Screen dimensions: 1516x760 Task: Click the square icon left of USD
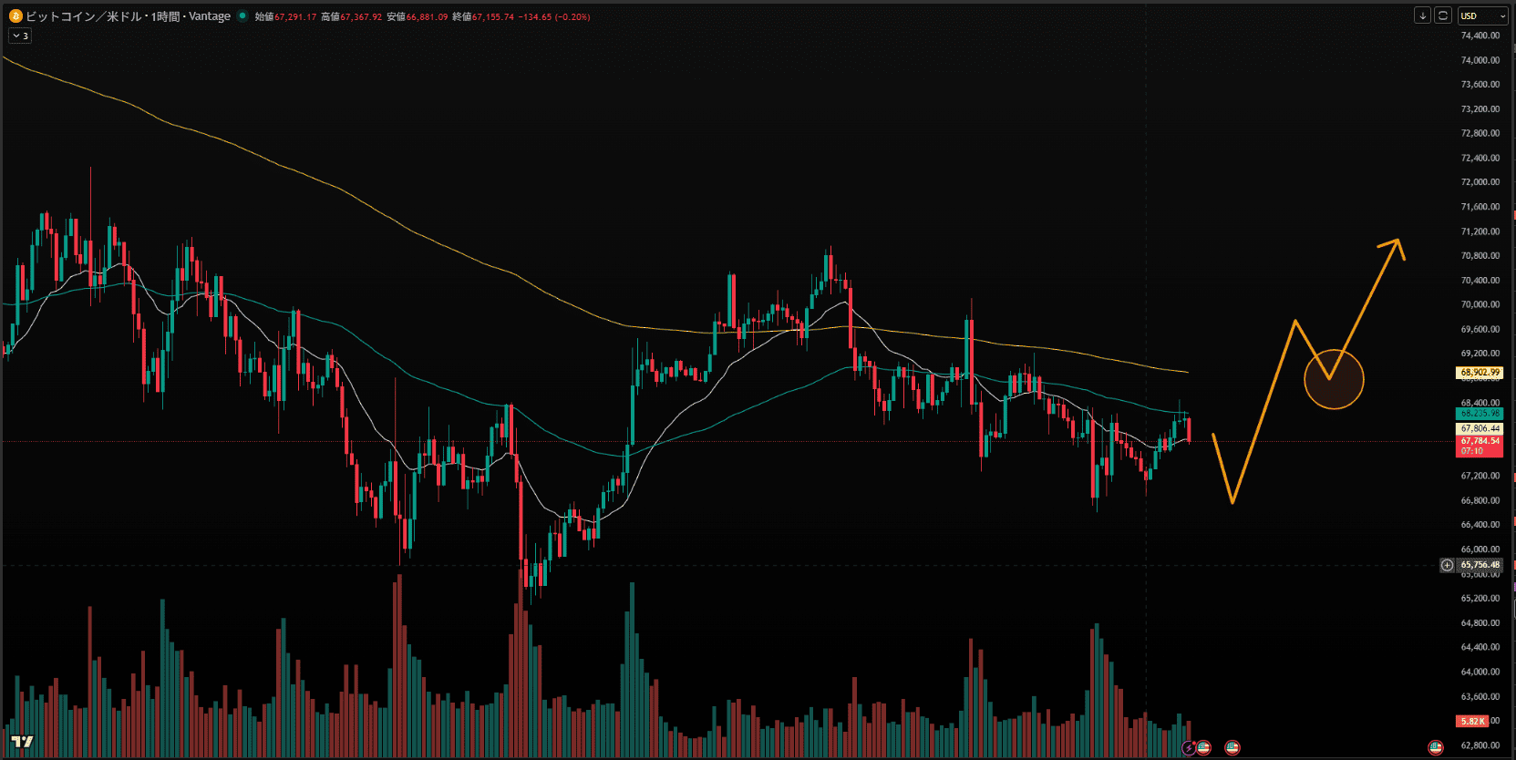[1443, 15]
